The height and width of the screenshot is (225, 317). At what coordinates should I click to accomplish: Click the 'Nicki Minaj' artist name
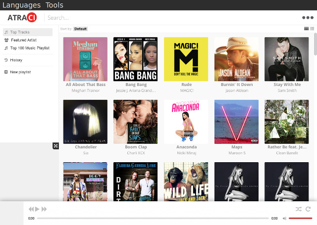pos(187,153)
